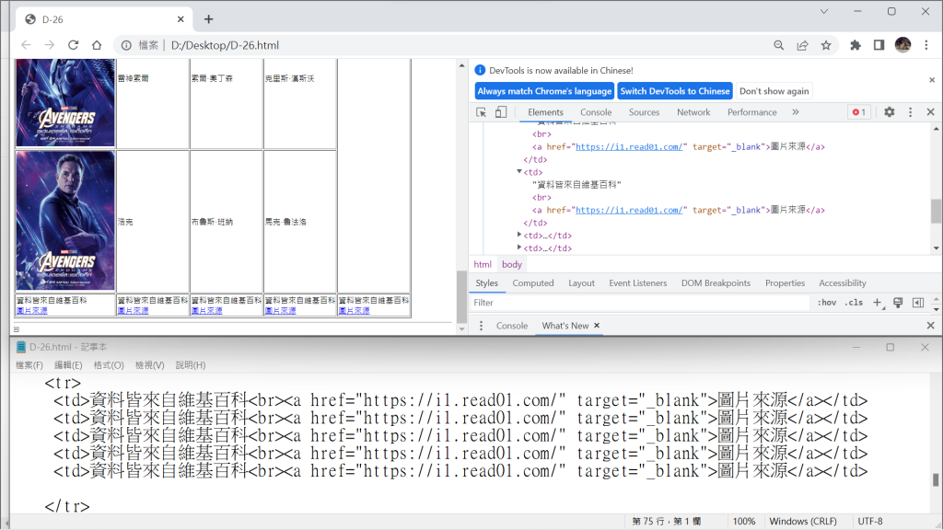
Task: Close the D-26 browser tab
Action: click(180, 19)
